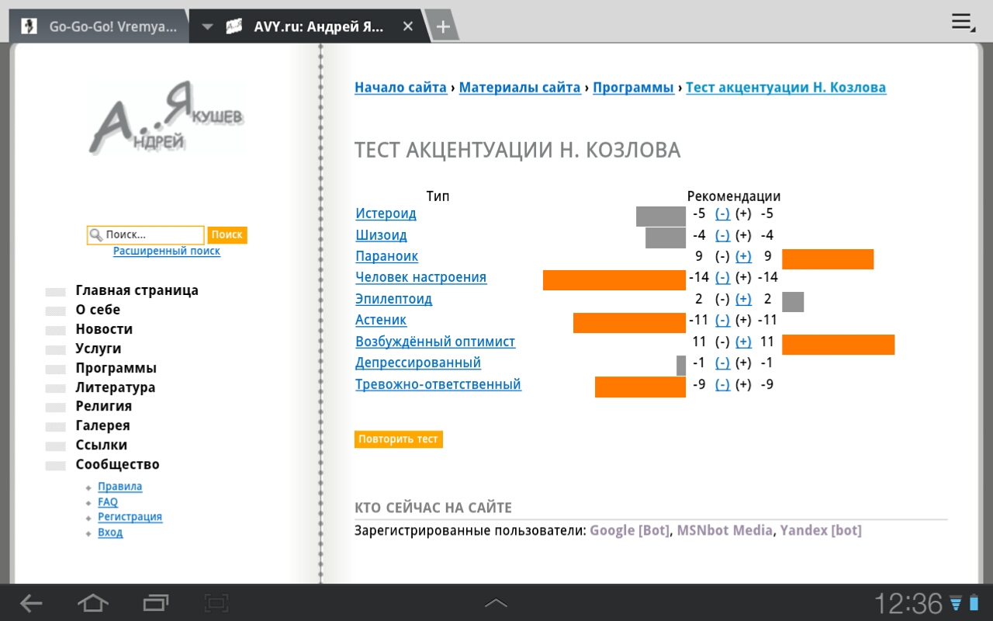Open Главная страница in the sidebar

[x=137, y=290]
